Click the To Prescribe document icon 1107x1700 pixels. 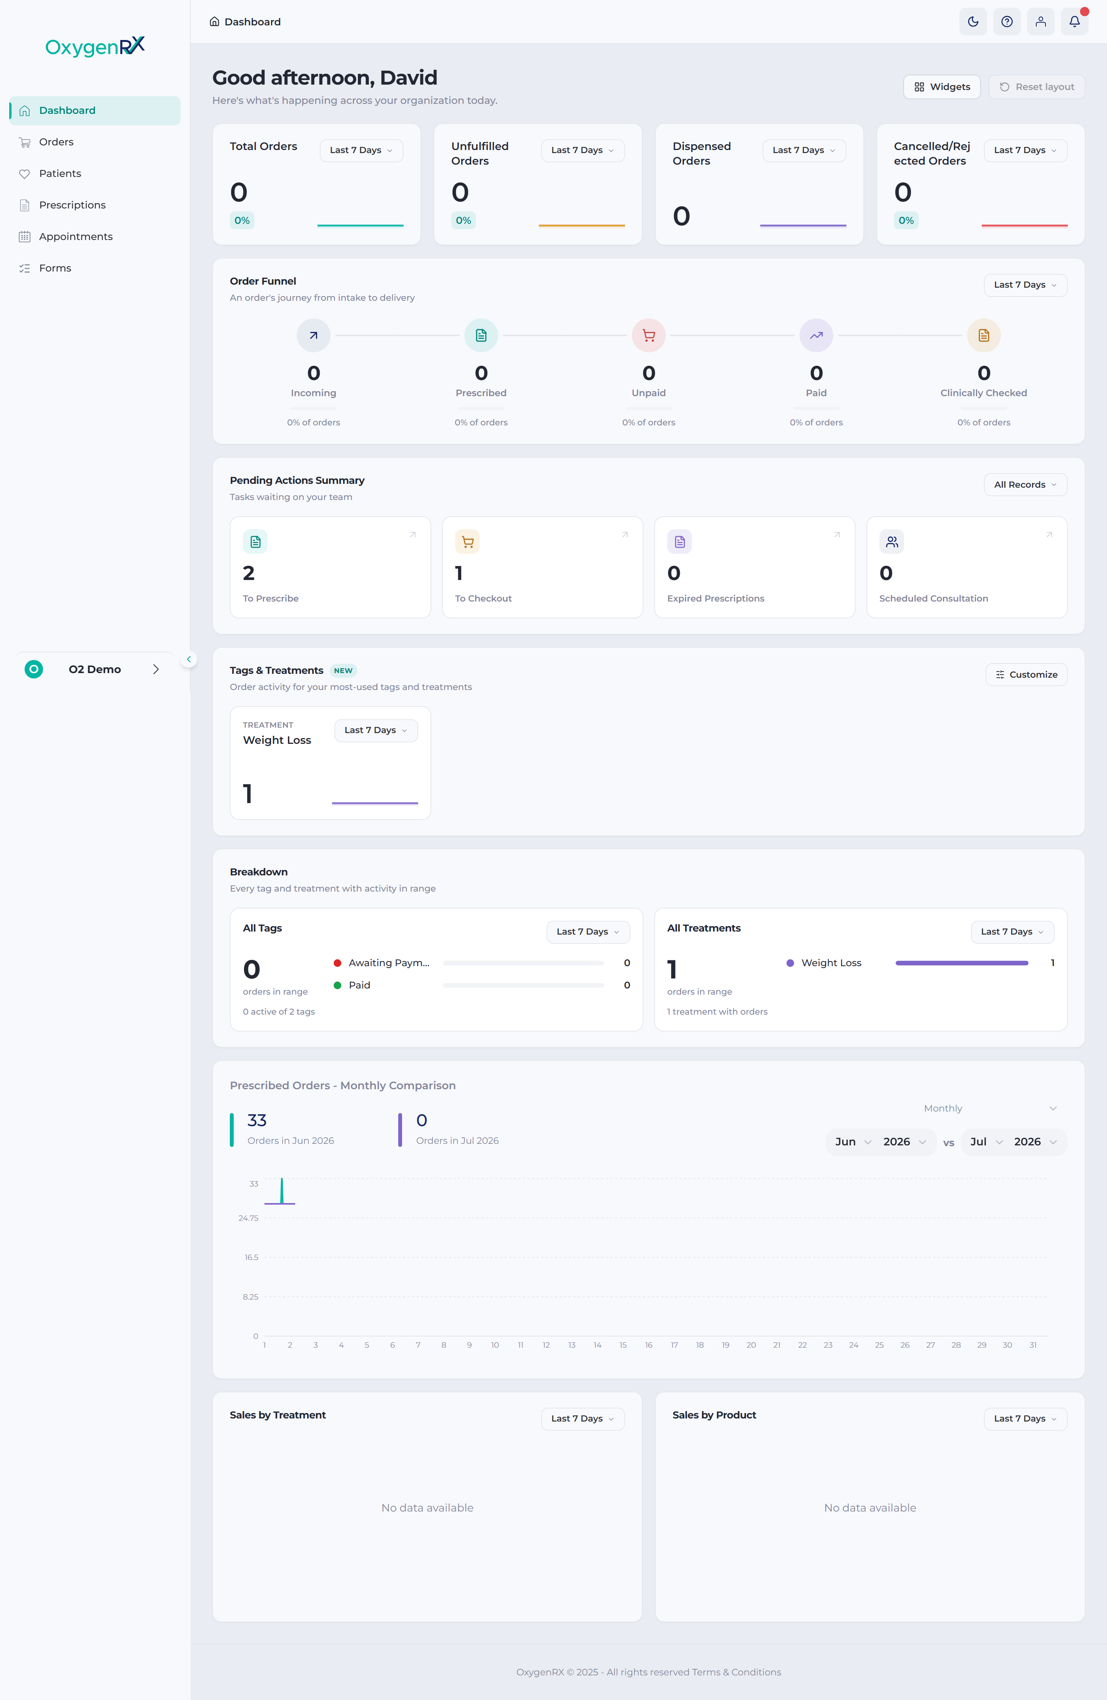pos(255,542)
